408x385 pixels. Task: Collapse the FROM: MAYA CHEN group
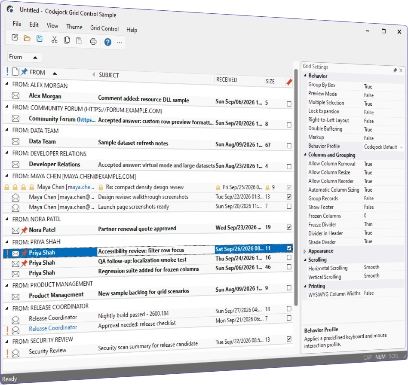7,175
